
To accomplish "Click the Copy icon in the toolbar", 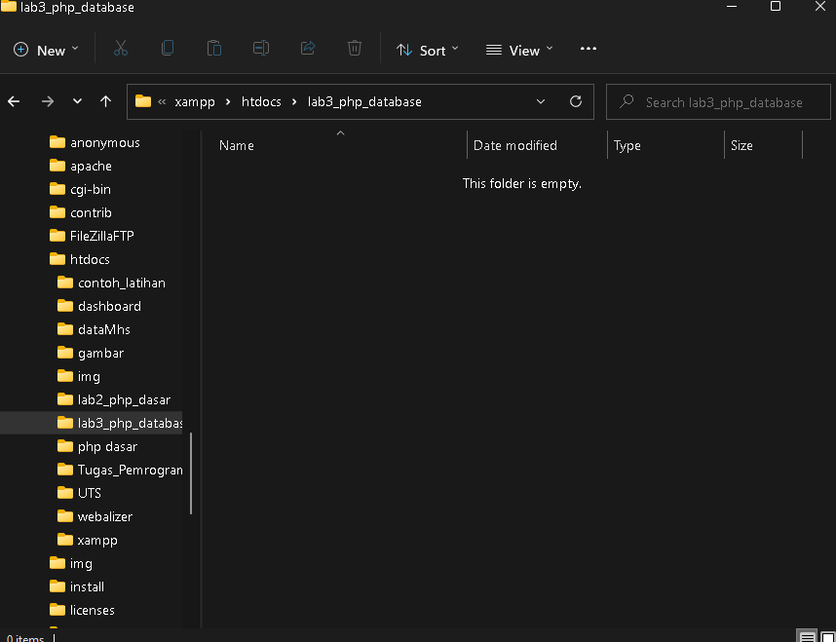I will [x=168, y=49].
